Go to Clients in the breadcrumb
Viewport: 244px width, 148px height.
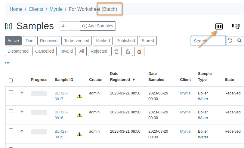tap(36, 9)
